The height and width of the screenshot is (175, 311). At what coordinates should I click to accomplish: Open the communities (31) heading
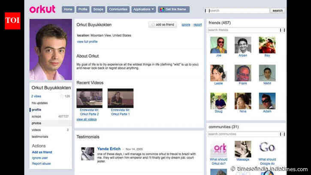coord(223,127)
